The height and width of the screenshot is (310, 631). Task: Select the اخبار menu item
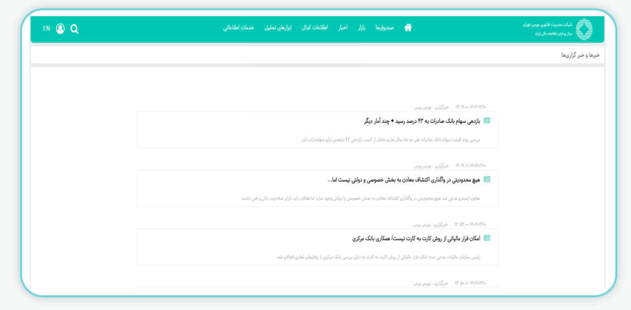click(343, 28)
